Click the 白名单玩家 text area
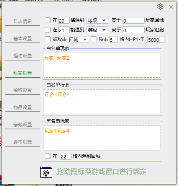The height and width of the screenshot is (186, 178). click(x=102, y=65)
